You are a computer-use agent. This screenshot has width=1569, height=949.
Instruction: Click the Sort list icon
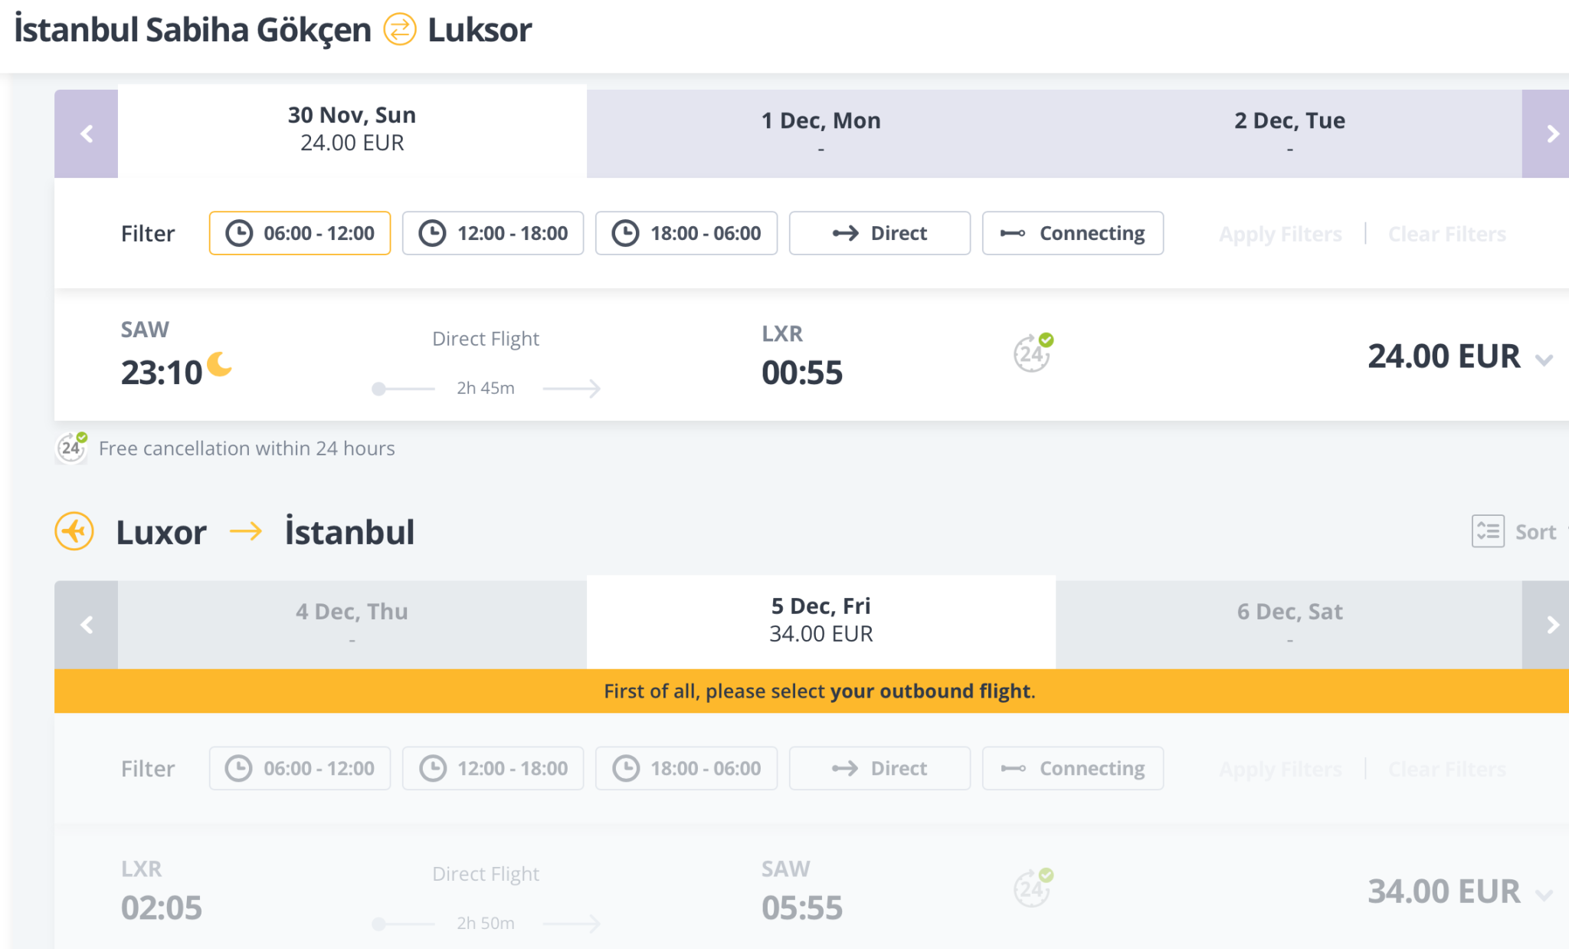(x=1488, y=531)
